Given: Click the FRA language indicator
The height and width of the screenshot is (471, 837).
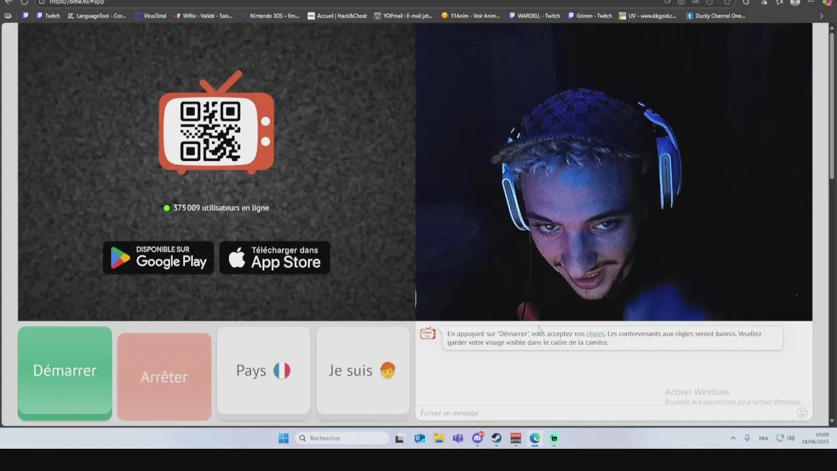Looking at the screenshot, I should point(764,438).
